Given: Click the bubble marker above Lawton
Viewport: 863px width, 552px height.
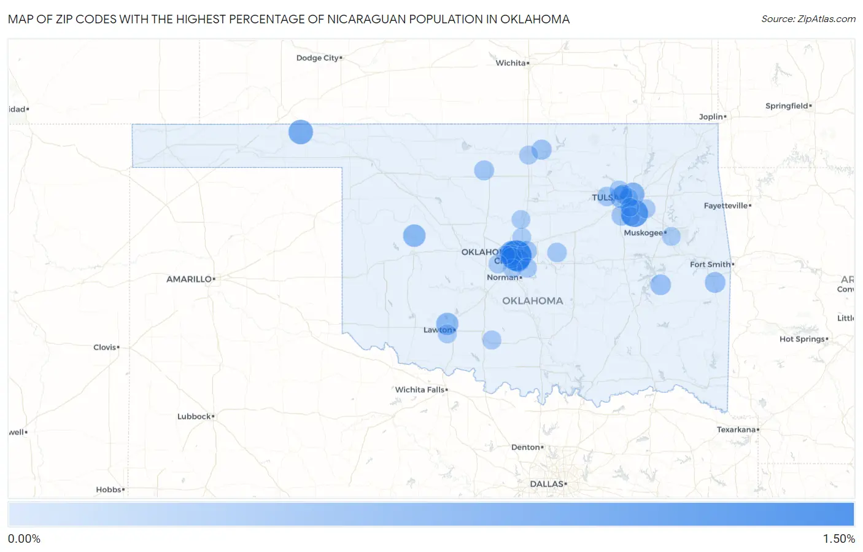Looking at the screenshot, I should coord(447,323).
